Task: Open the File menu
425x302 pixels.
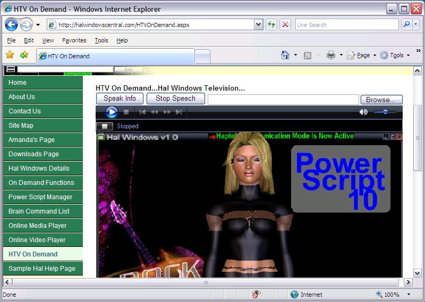Action: 11,40
